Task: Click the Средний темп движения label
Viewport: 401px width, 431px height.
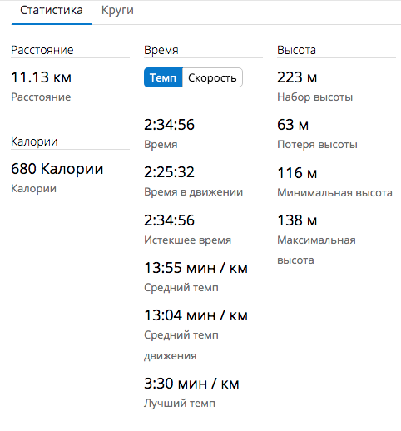Action: (x=181, y=345)
